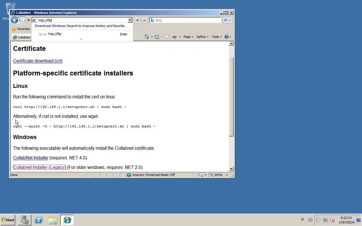Screen dimensions: 362x226
Task: Open the CollabNet Installer link
Action: point(31,158)
